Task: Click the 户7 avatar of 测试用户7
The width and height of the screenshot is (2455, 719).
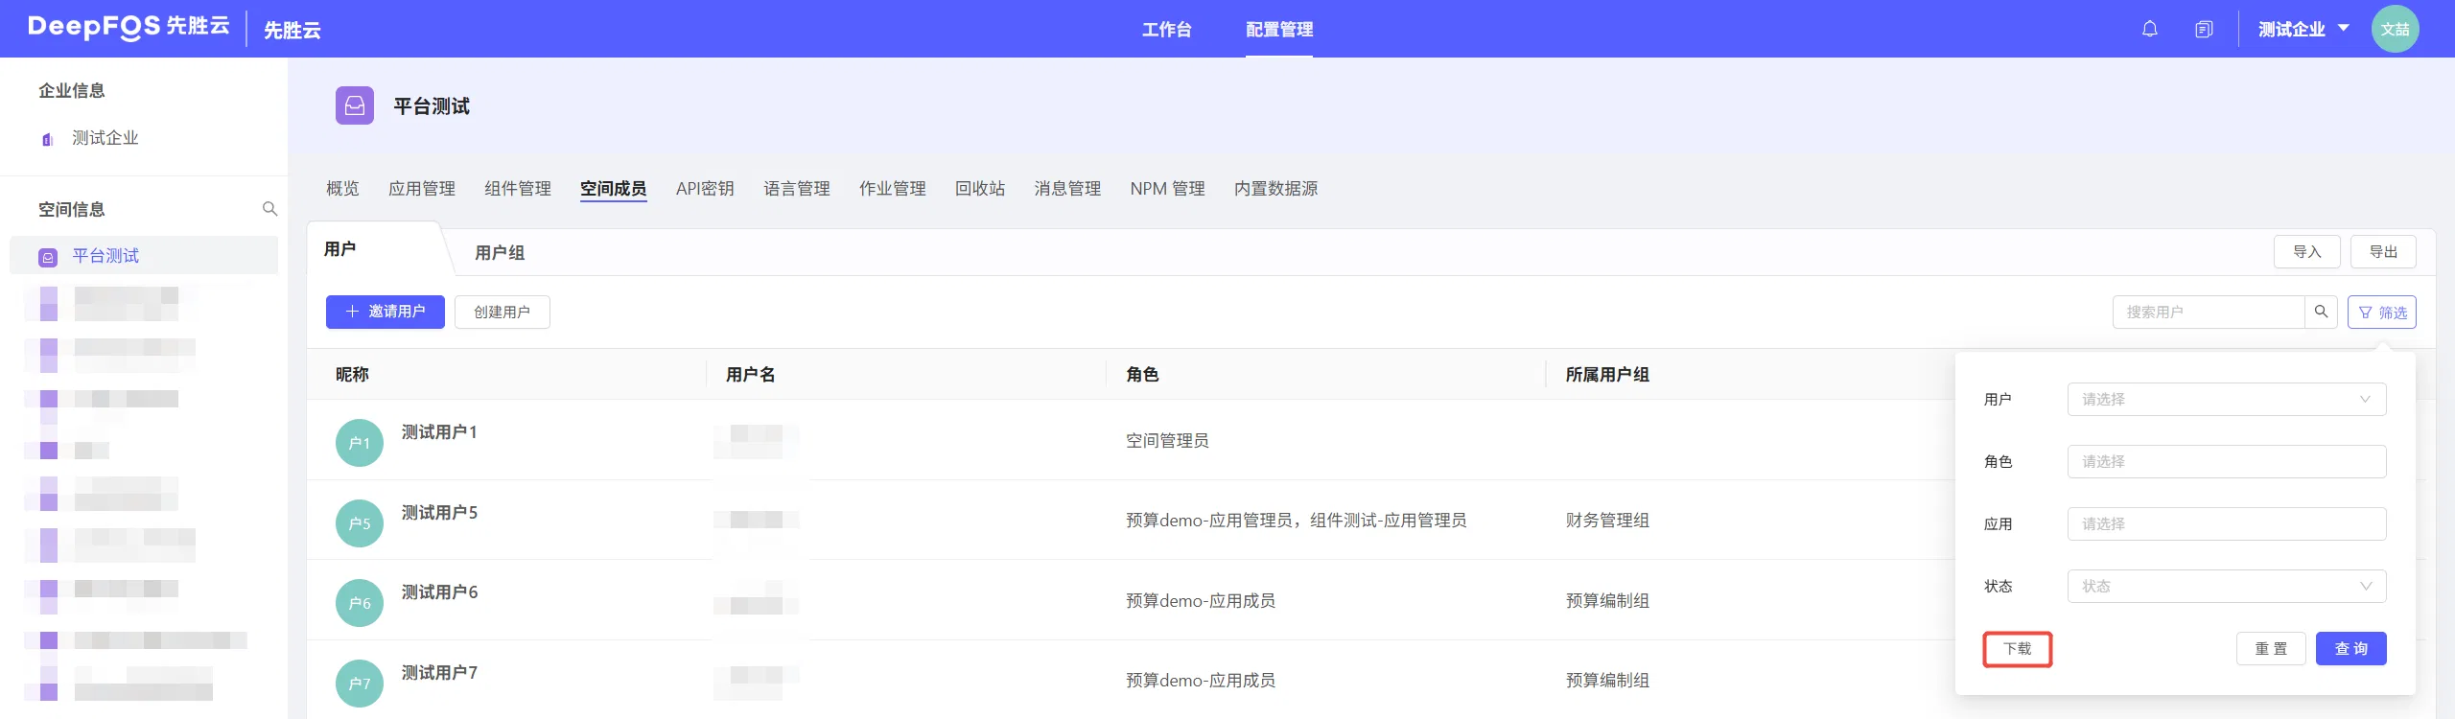Action: pos(360,684)
